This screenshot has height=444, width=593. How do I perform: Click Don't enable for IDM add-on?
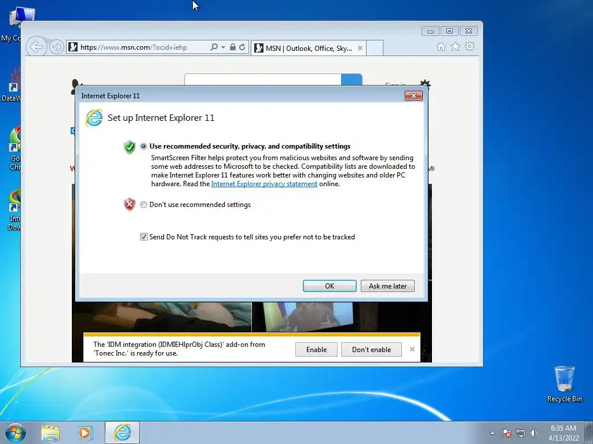(371, 350)
